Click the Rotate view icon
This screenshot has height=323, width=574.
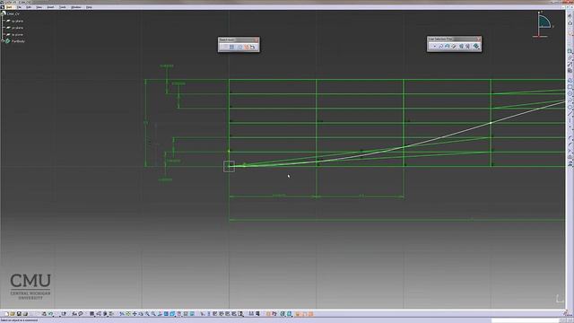tap(141, 314)
